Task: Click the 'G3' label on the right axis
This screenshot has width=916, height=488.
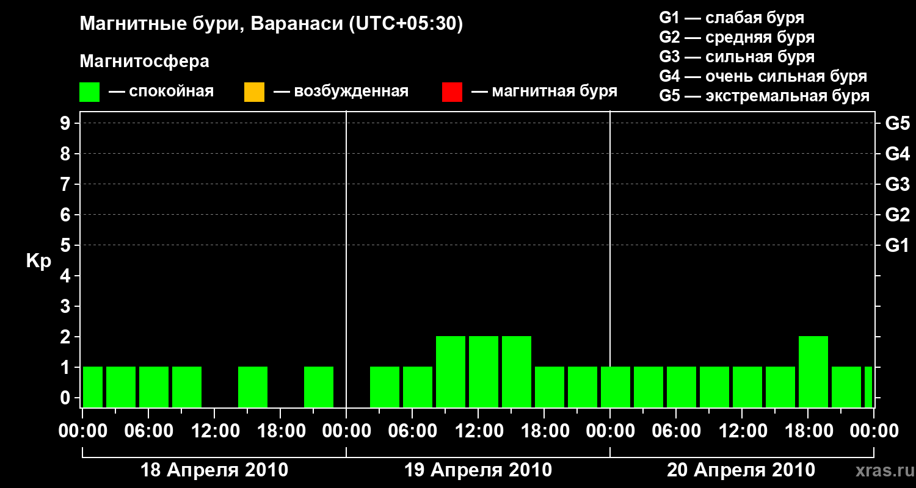Action: [897, 185]
